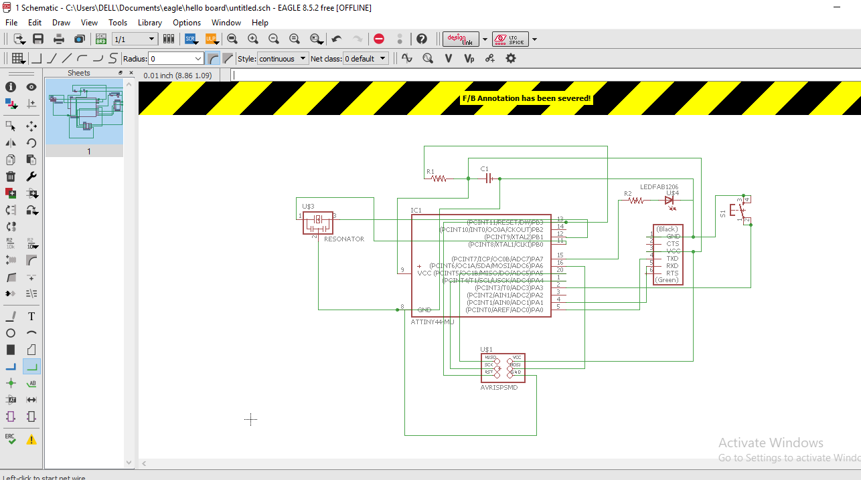
Task: Toggle the straight miter option
Action: pyautogui.click(x=228, y=59)
